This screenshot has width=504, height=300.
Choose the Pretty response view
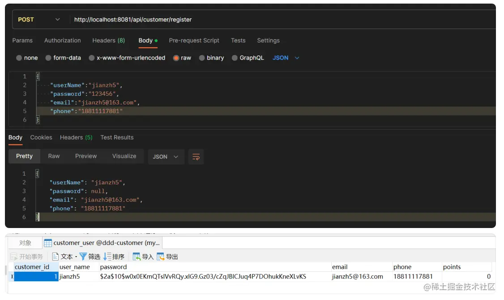pos(25,156)
